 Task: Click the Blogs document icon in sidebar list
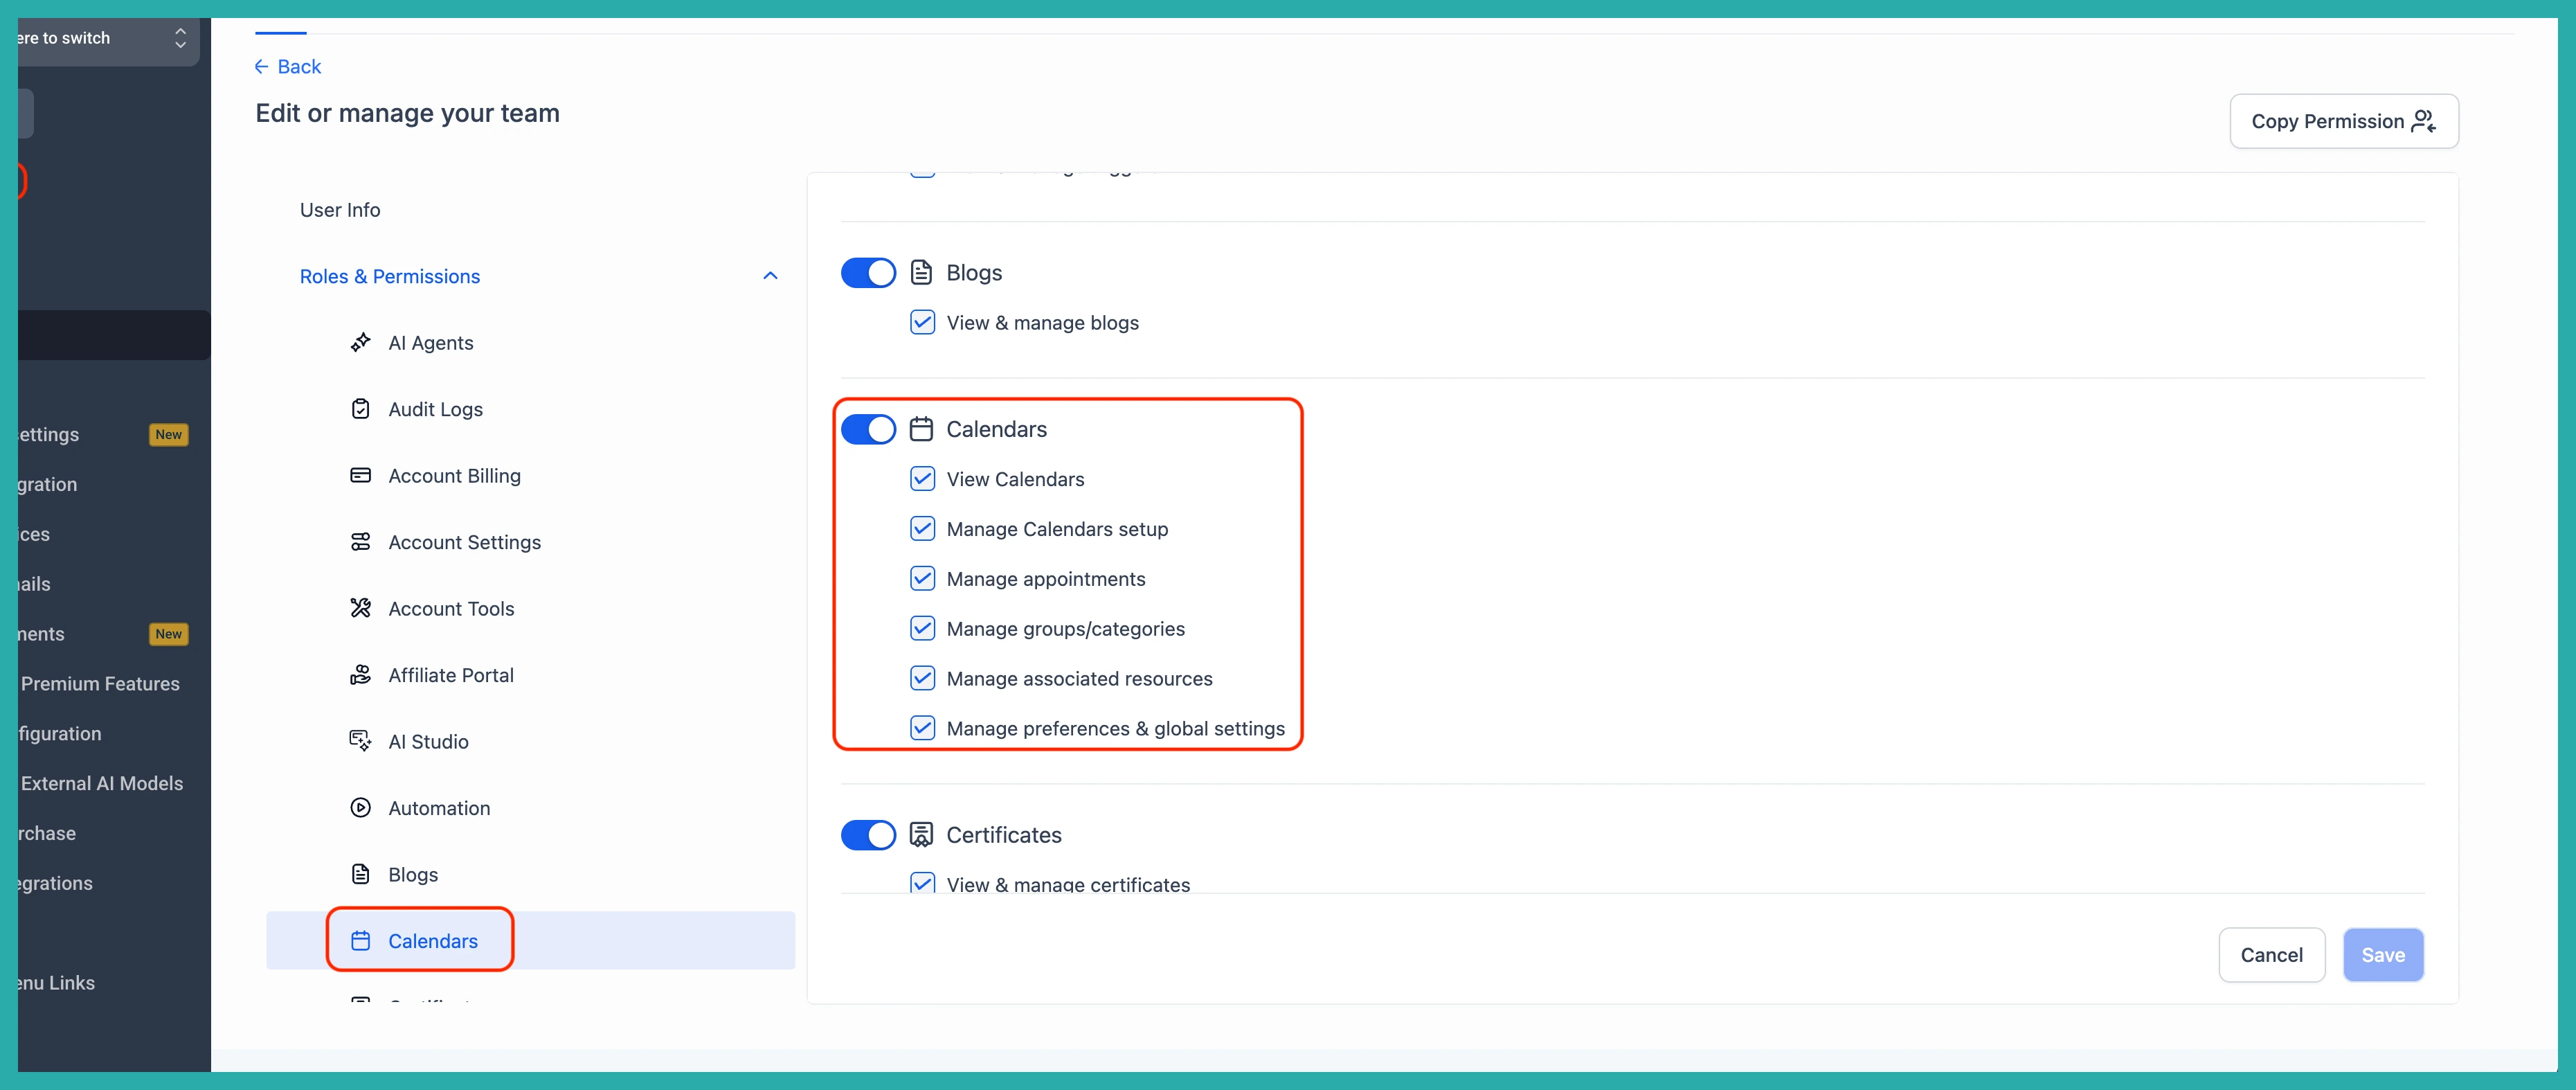point(360,874)
